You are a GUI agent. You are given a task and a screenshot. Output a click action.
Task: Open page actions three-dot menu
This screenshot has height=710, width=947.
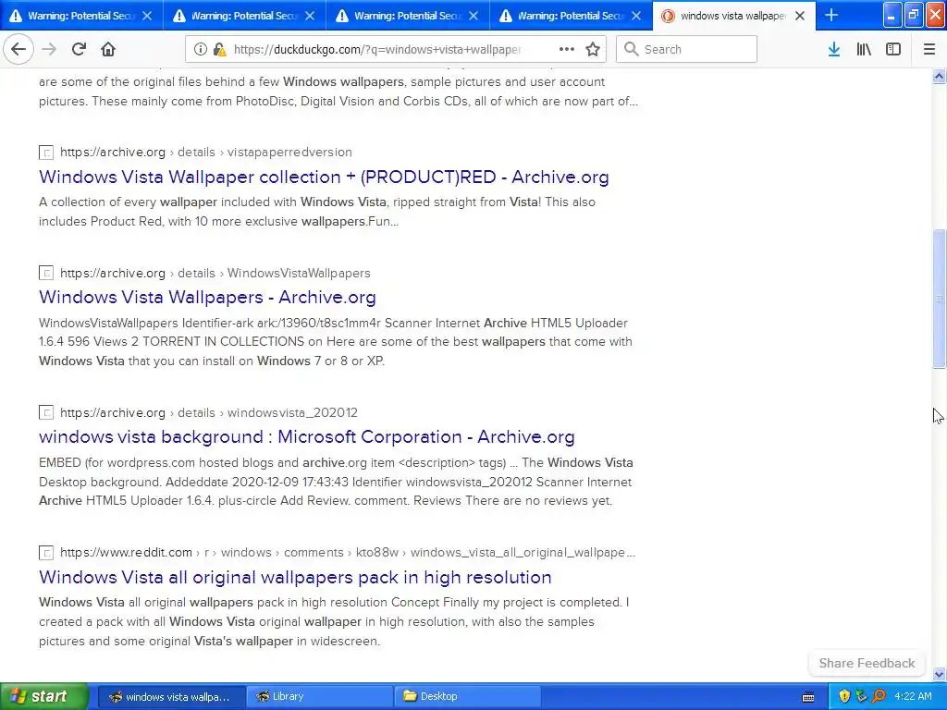pyautogui.click(x=567, y=49)
